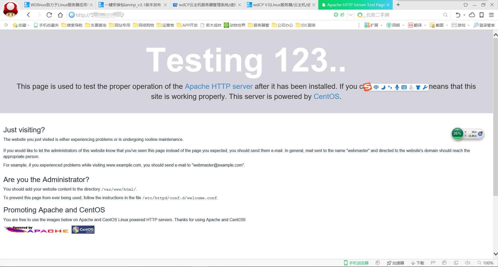The image size is (498, 267).
Task: Click the mushroom avatar profile icon
Action: 10,10
